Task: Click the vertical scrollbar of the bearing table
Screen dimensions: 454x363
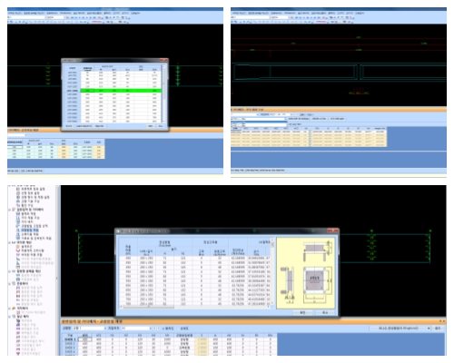Action: click(272, 271)
